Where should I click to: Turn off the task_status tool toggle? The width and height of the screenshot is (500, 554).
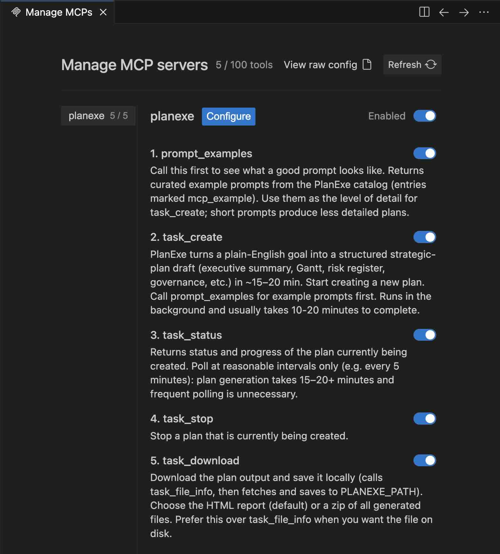425,335
